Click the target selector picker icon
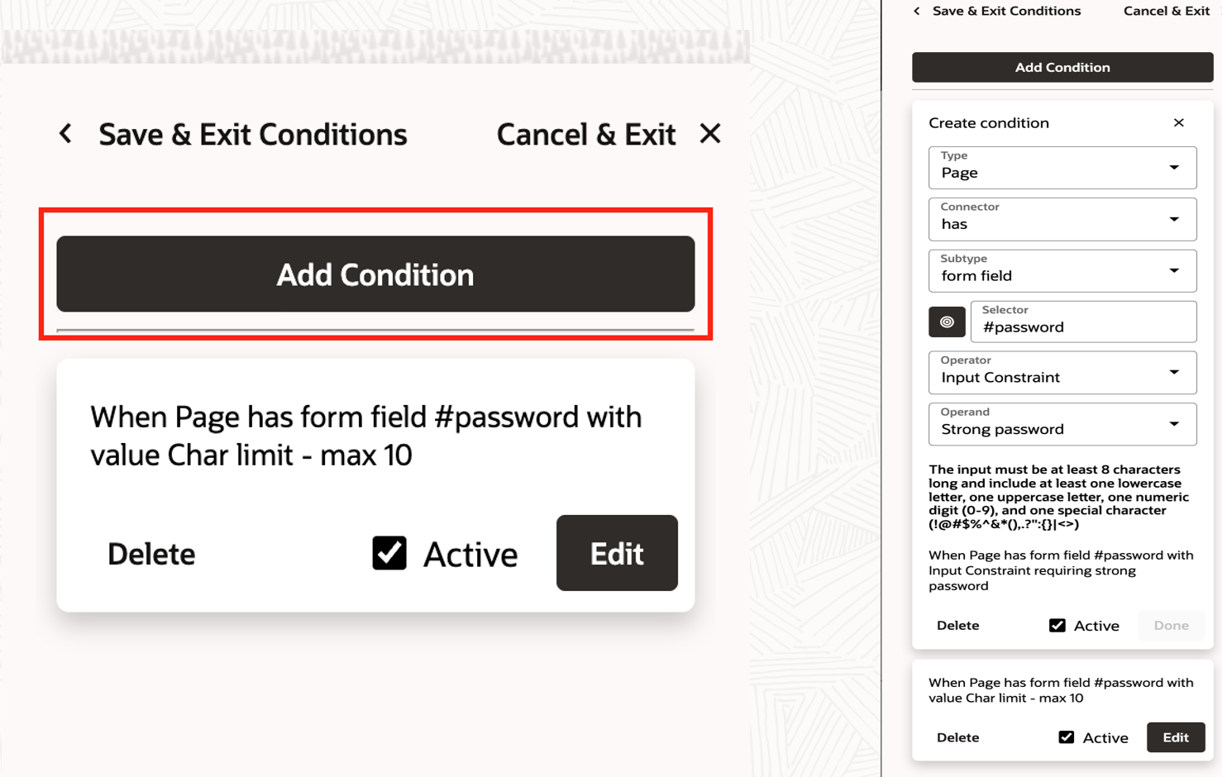The image size is (1222, 777). pos(947,322)
